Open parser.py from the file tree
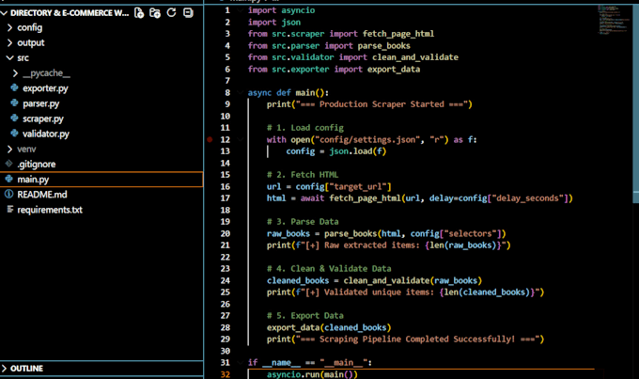This screenshot has height=379, width=639. coord(40,103)
